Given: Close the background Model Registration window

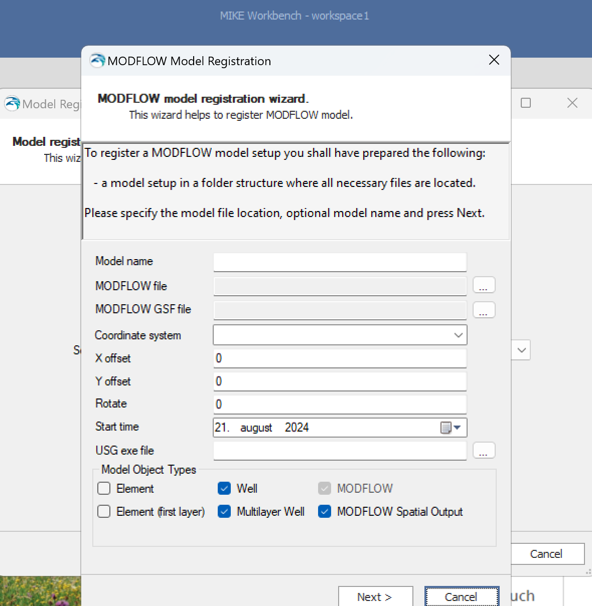Looking at the screenshot, I should point(572,103).
